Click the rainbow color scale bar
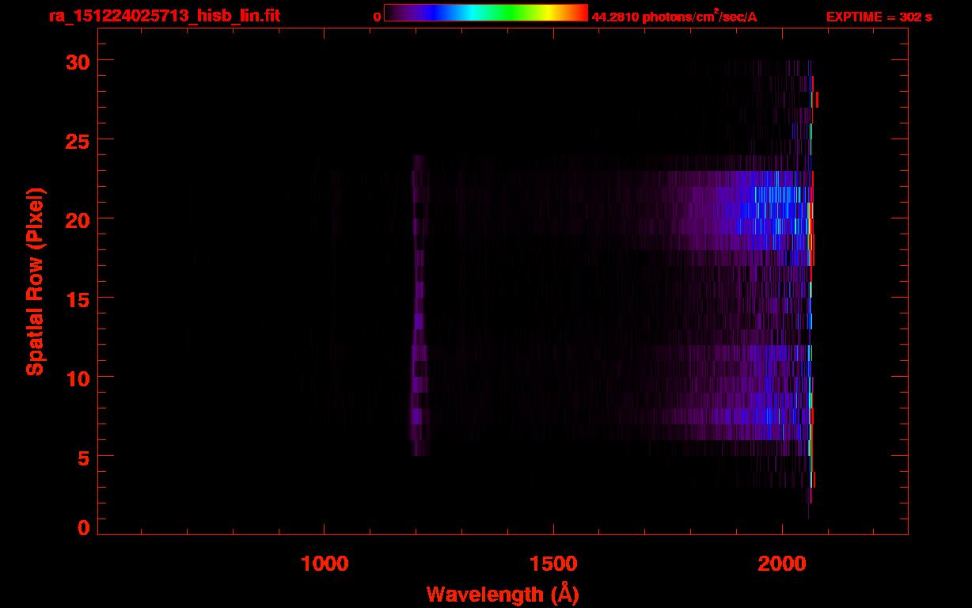 point(486,13)
